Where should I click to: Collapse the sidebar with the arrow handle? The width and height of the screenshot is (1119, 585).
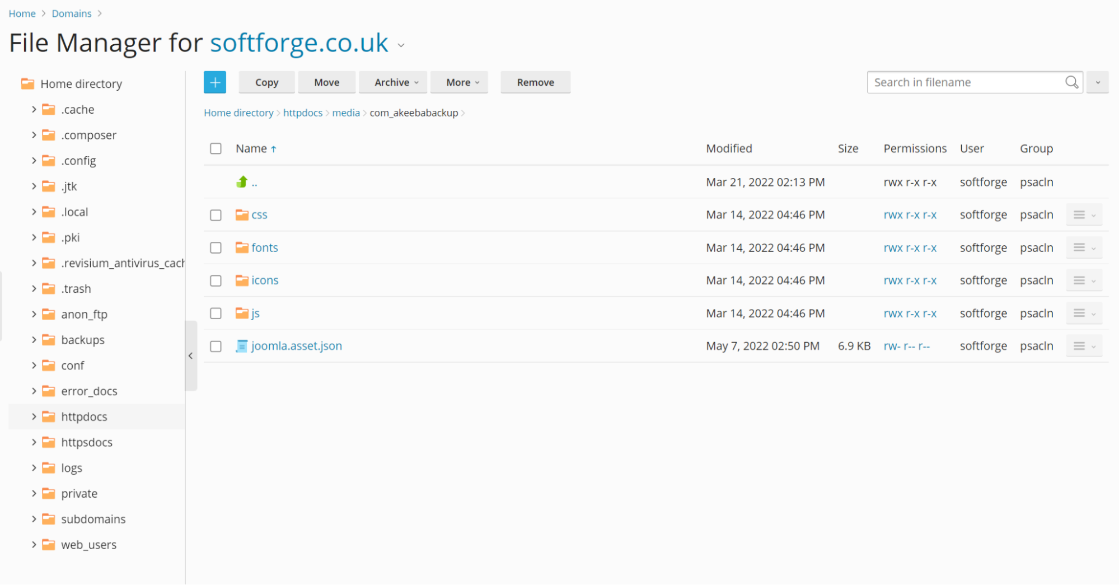pos(191,355)
